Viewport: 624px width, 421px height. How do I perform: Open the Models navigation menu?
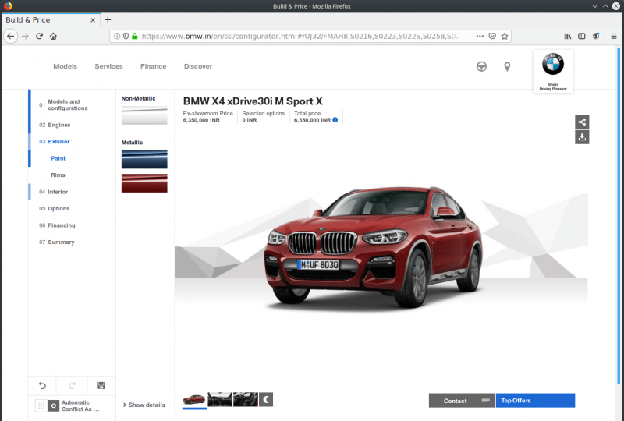(66, 66)
